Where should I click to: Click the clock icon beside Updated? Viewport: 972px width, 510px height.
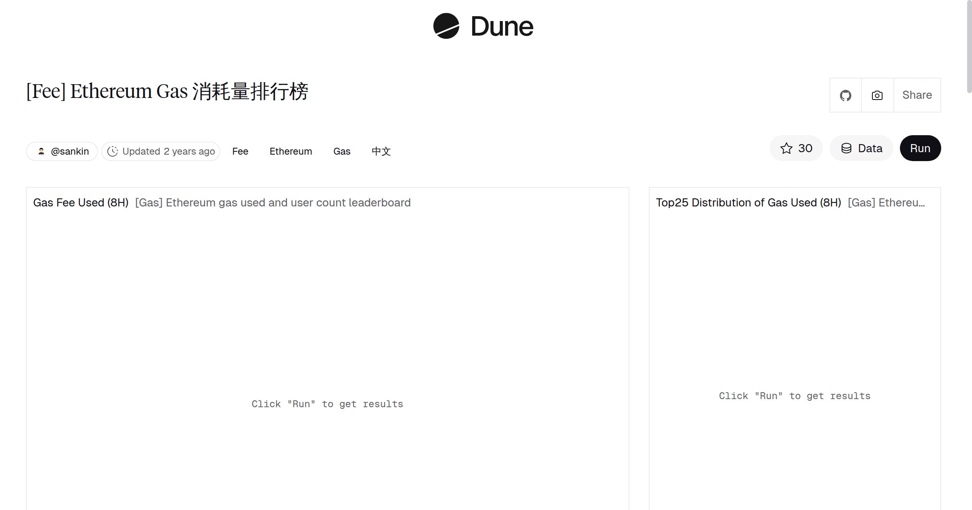pyautogui.click(x=113, y=151)
